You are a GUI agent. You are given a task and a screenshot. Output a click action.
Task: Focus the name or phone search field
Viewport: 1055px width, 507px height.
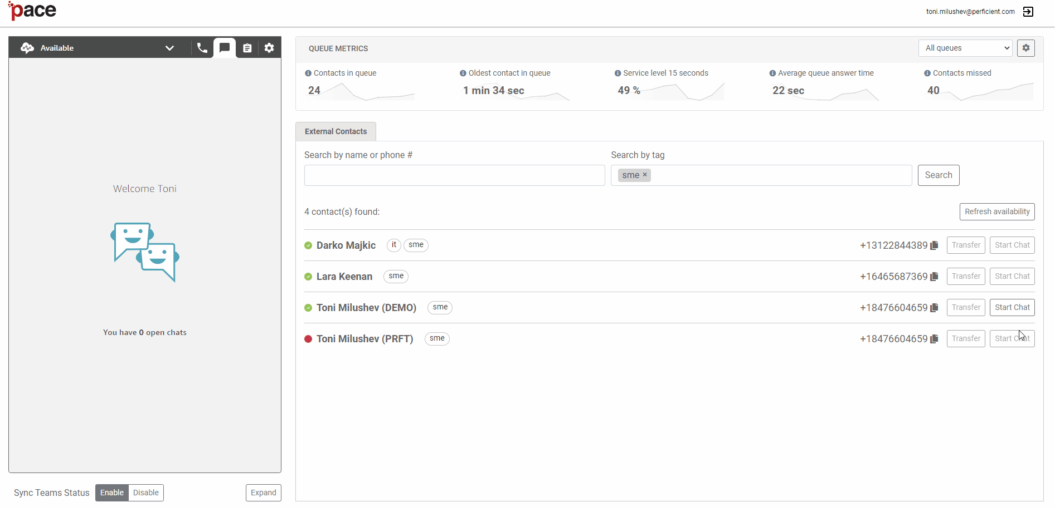coord(454,175)
